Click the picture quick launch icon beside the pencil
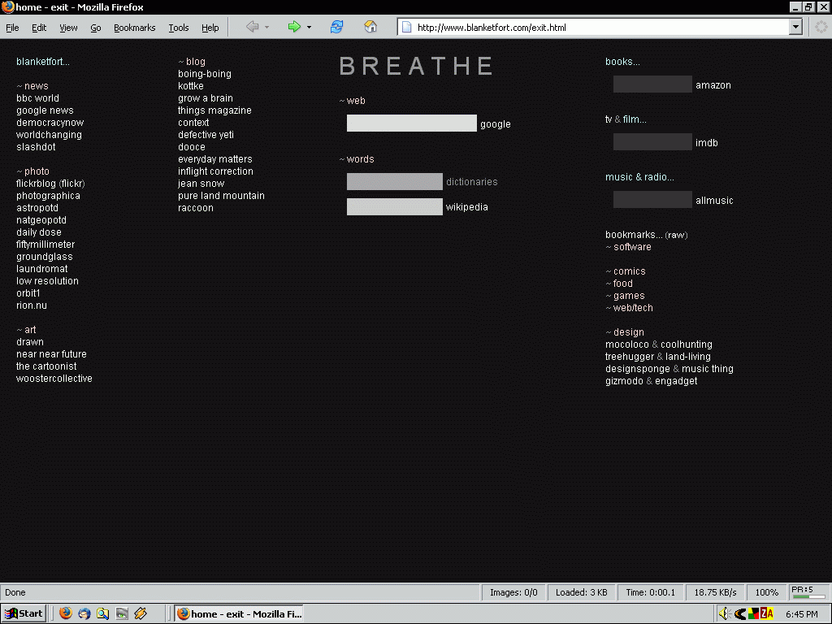832x624 pixels. 122,613
